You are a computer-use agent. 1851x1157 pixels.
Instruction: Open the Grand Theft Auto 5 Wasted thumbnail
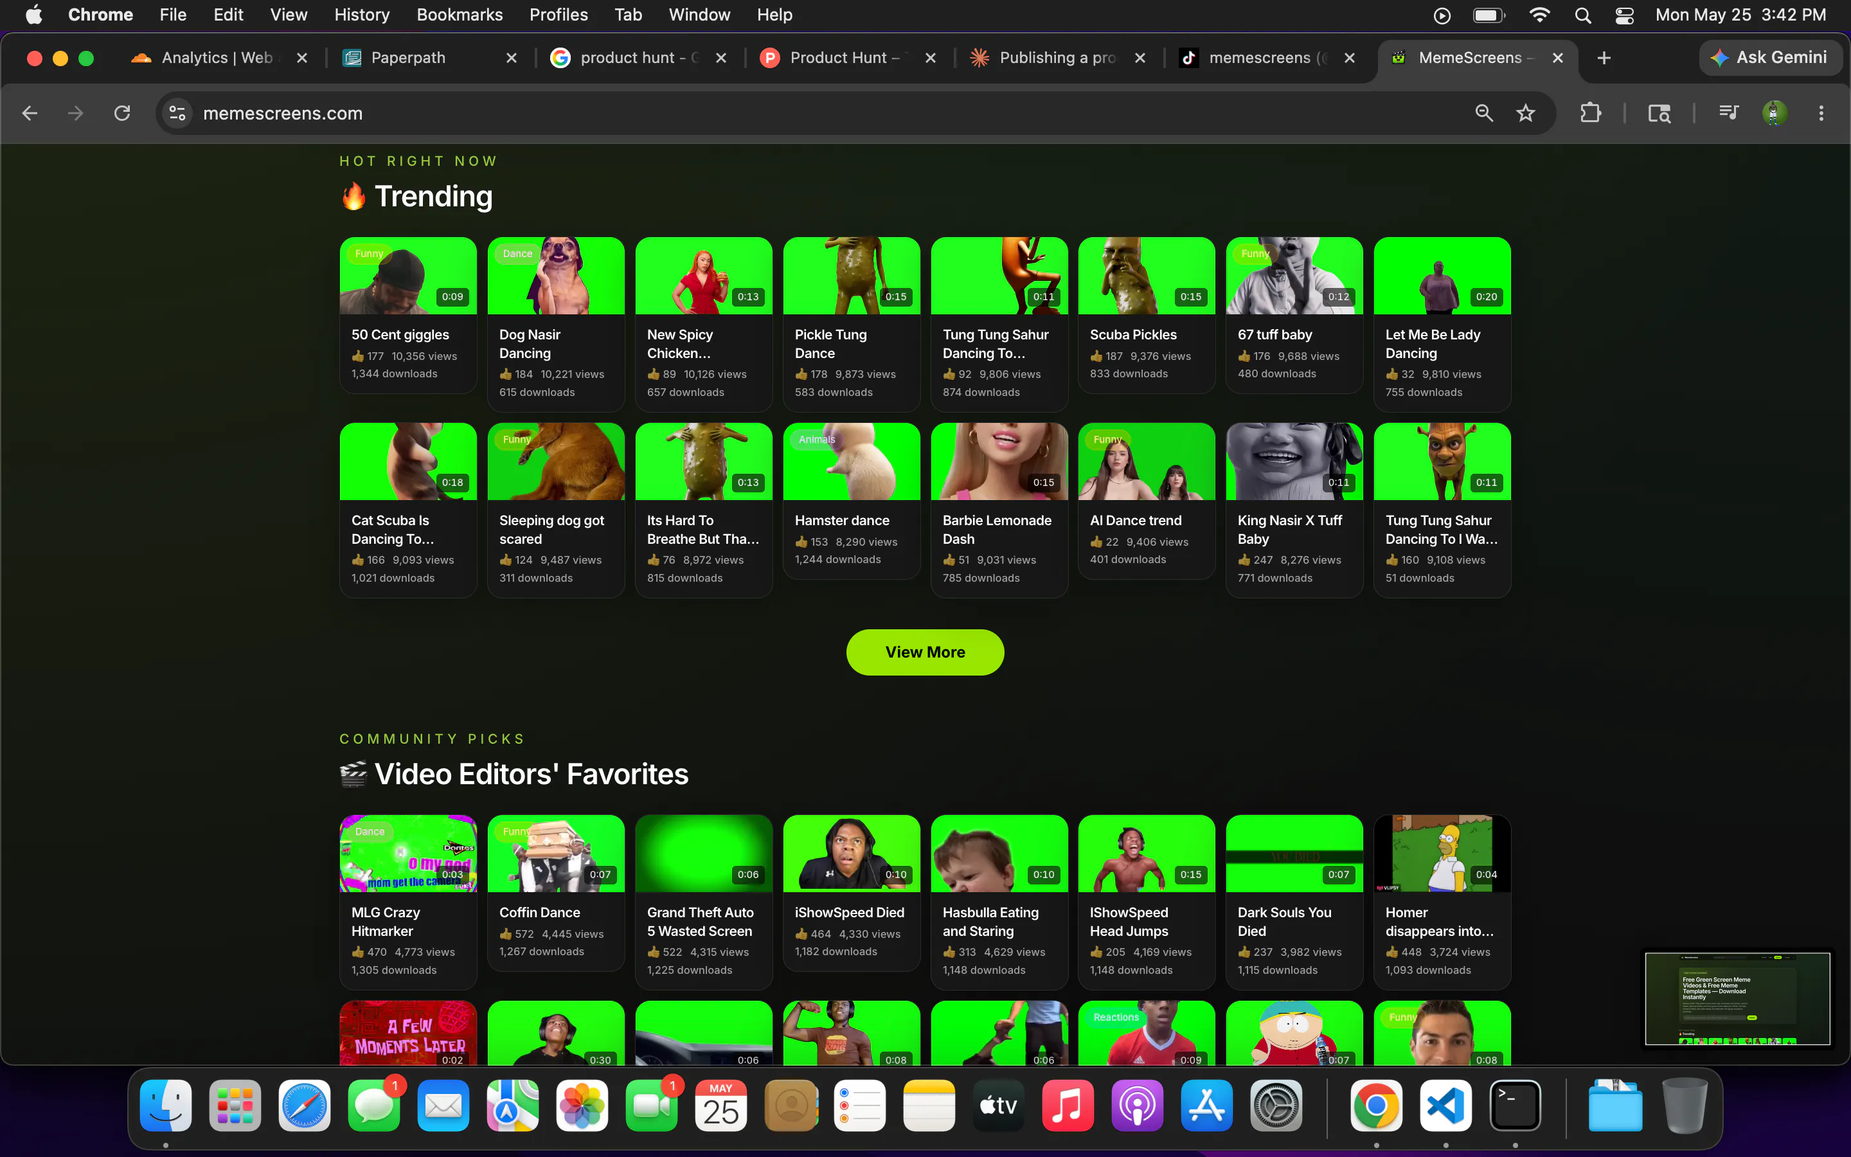click(704, 853)
